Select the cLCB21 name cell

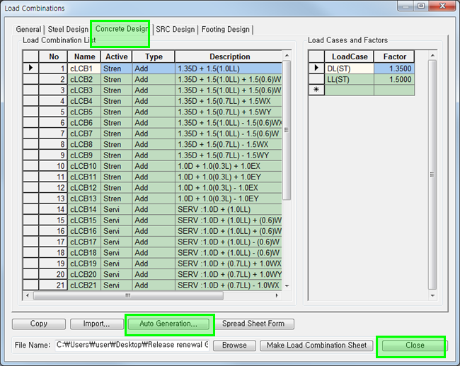84,285
